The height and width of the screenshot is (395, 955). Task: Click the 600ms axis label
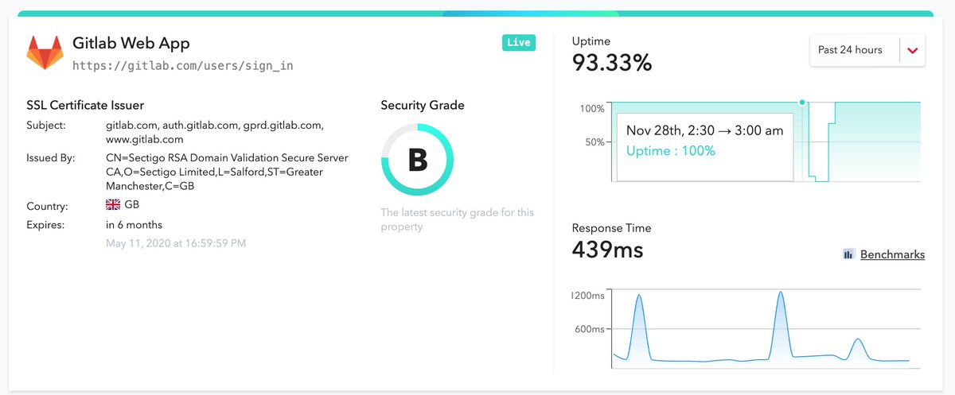pos(591,329)
